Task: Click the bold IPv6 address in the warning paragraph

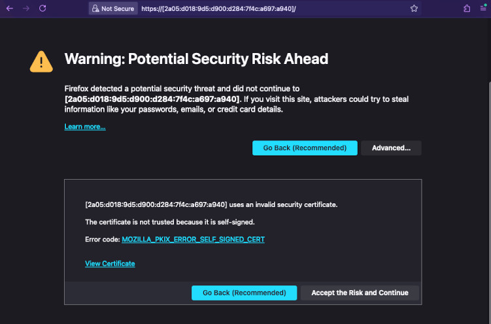Action: click(x=152, y=99)
